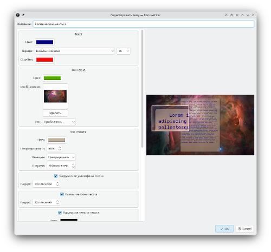The image size is (271, 252).
Task: Open the tan text background color picker
Action: click(56, 140)
